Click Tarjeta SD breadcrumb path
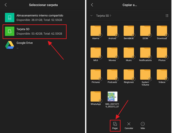The height and width of the screenshot is (133, 173). pos(103,15)
